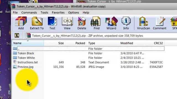Click the size value 101,356
The width and height of the screenshot is (177, 99).
[58, 67]
